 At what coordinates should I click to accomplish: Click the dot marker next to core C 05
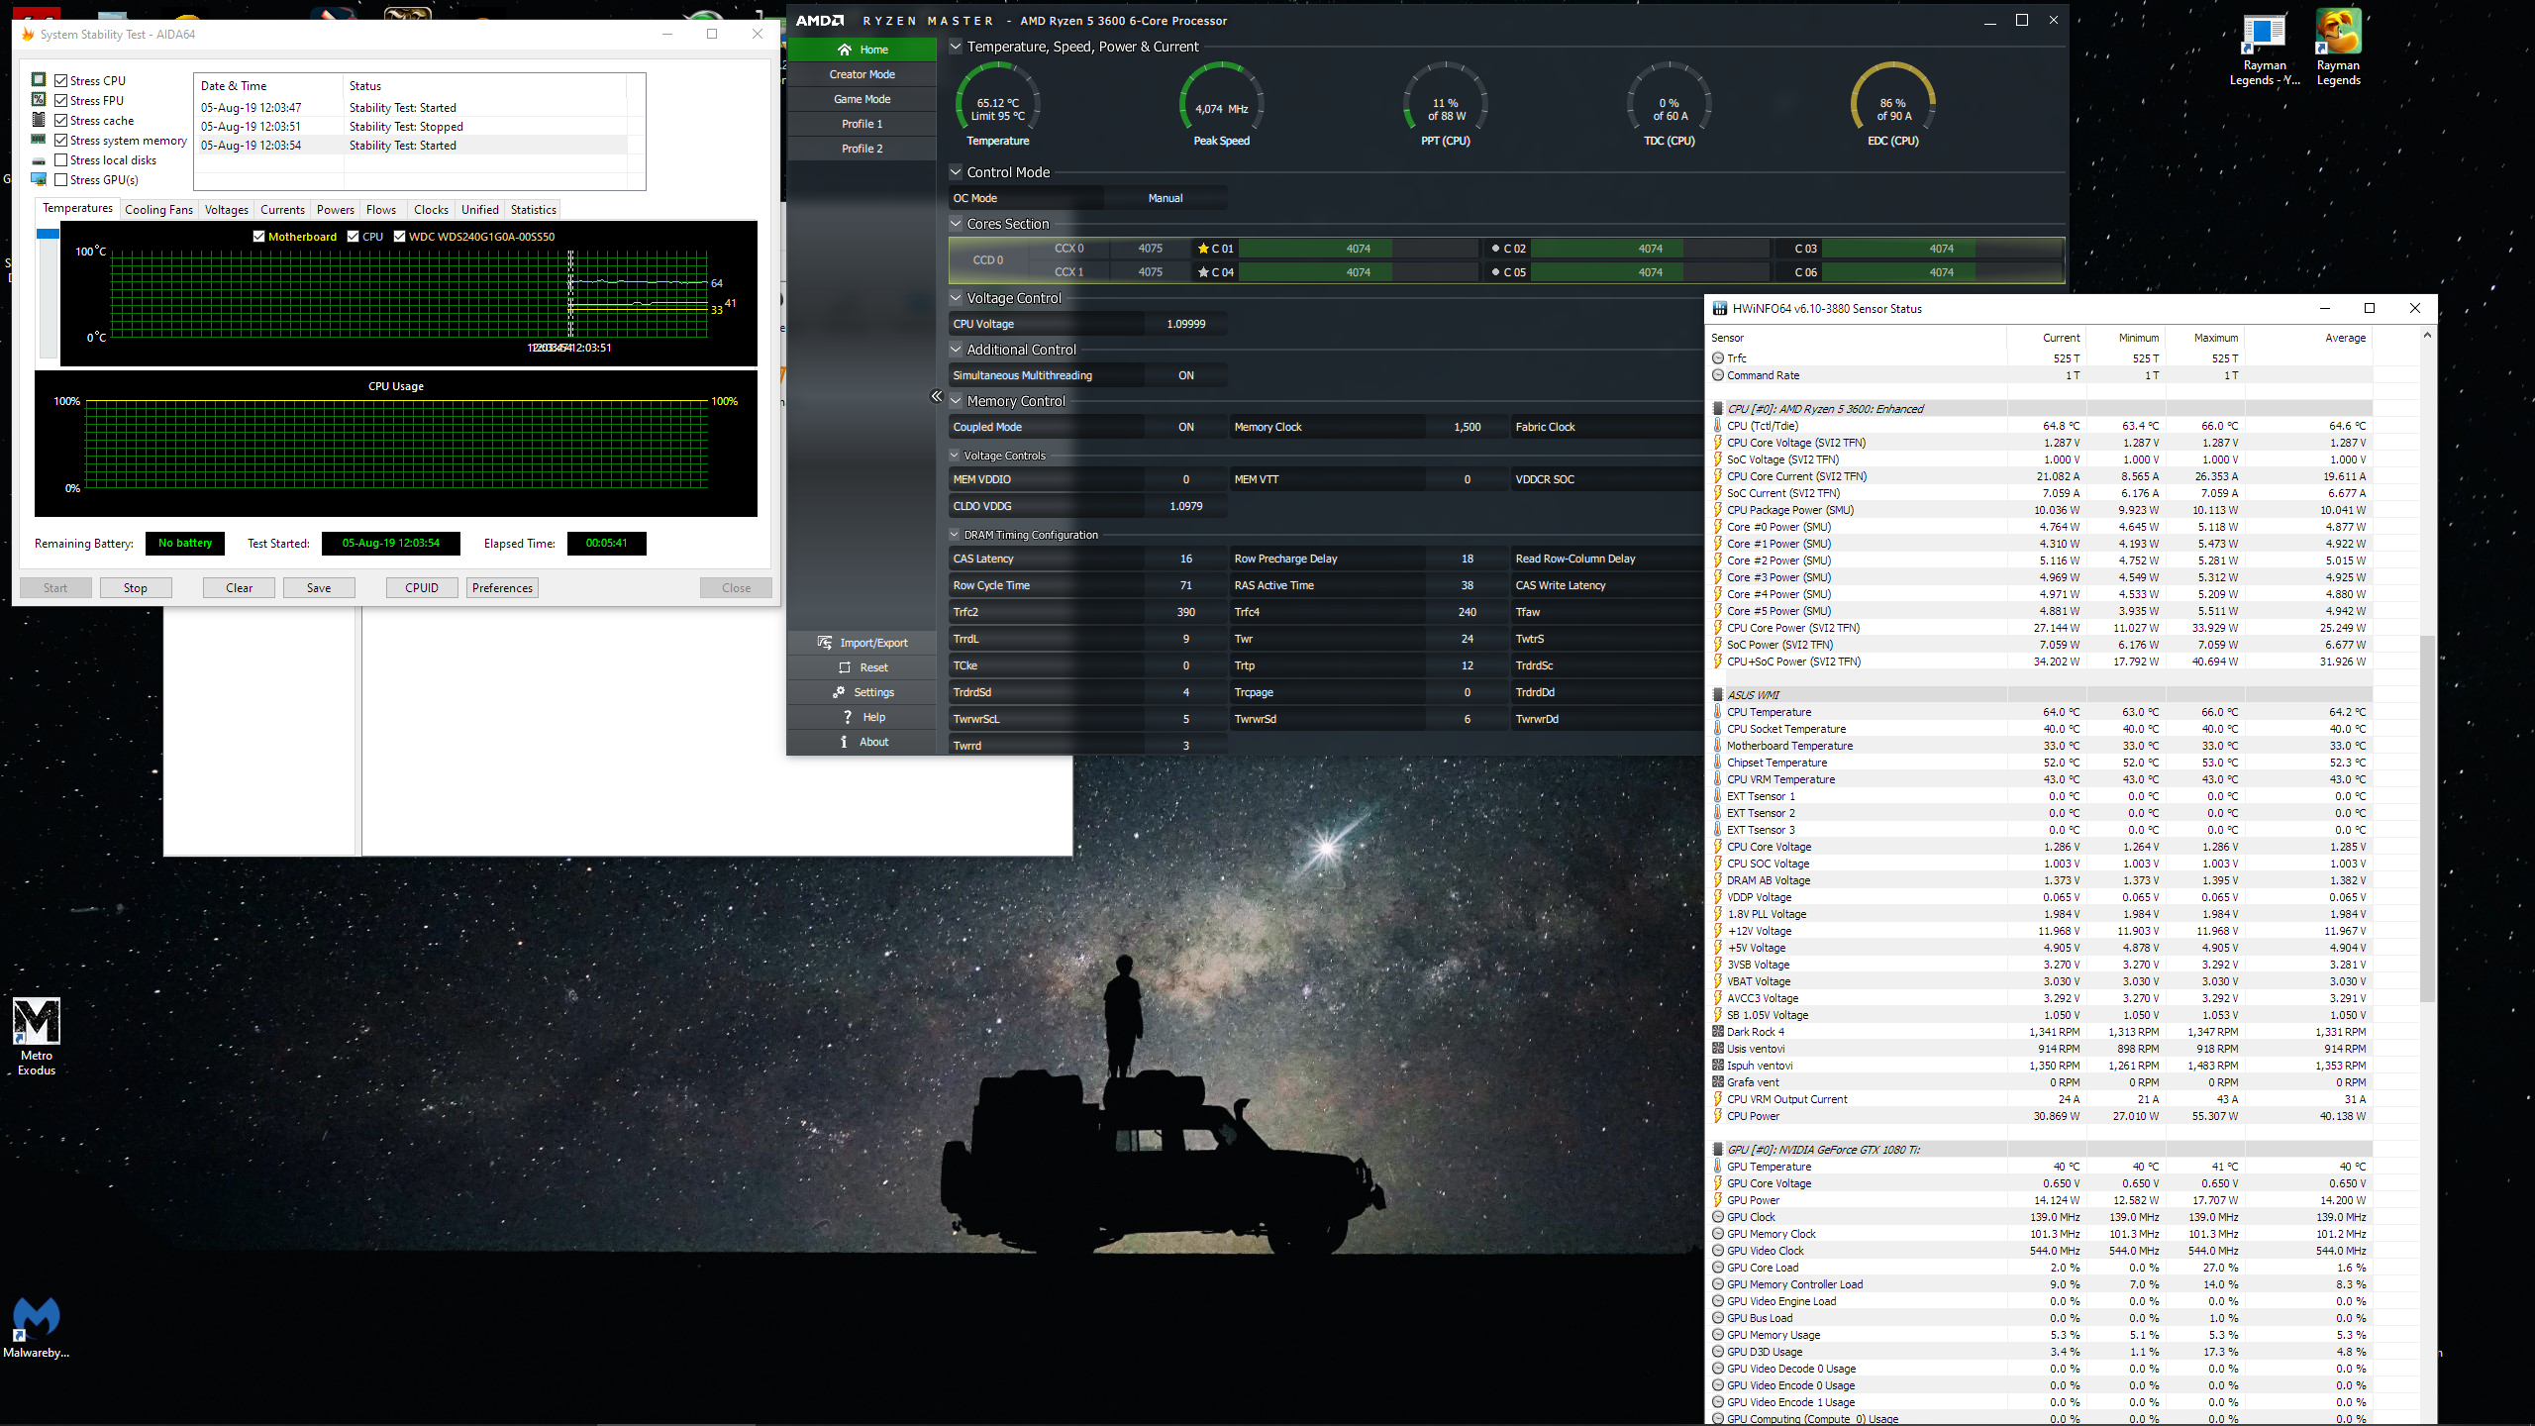click(x=1495, y=272)
